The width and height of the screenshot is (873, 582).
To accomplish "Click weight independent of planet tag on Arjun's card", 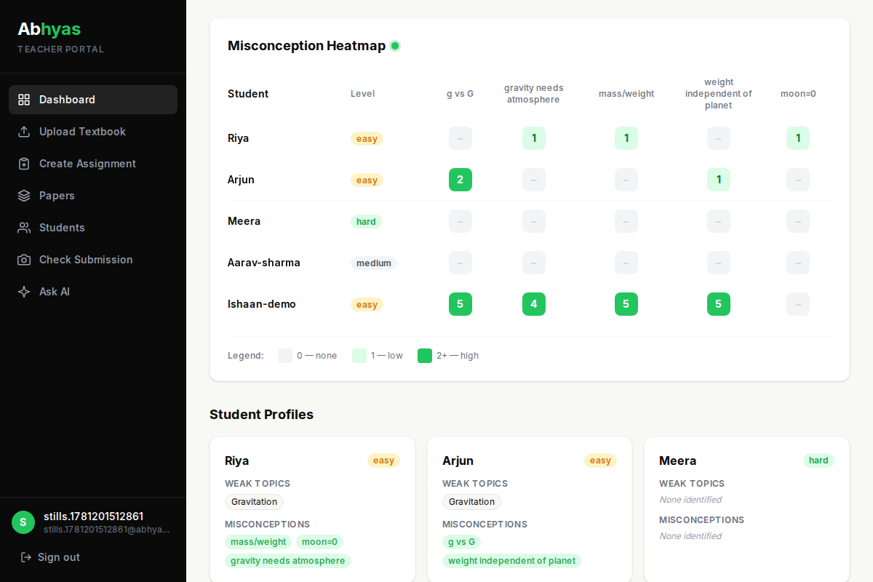I will 511,561.
